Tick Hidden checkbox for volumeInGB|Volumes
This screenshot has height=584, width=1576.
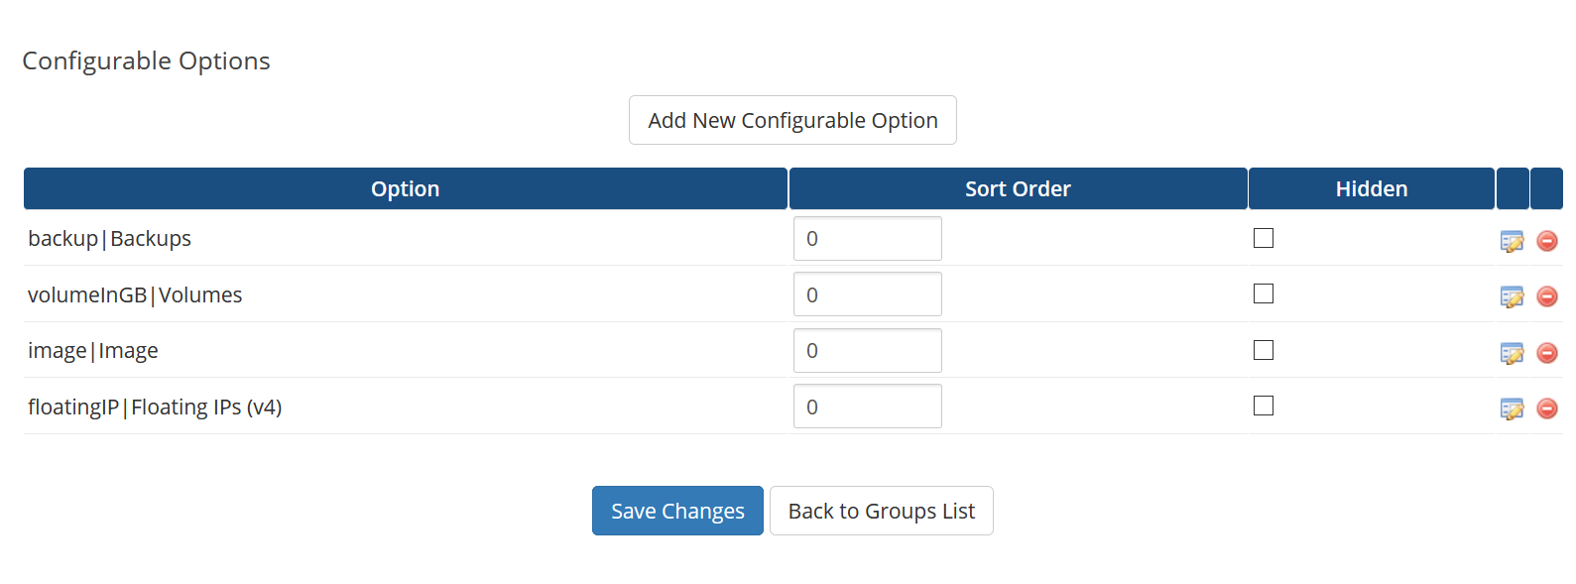1264,293
